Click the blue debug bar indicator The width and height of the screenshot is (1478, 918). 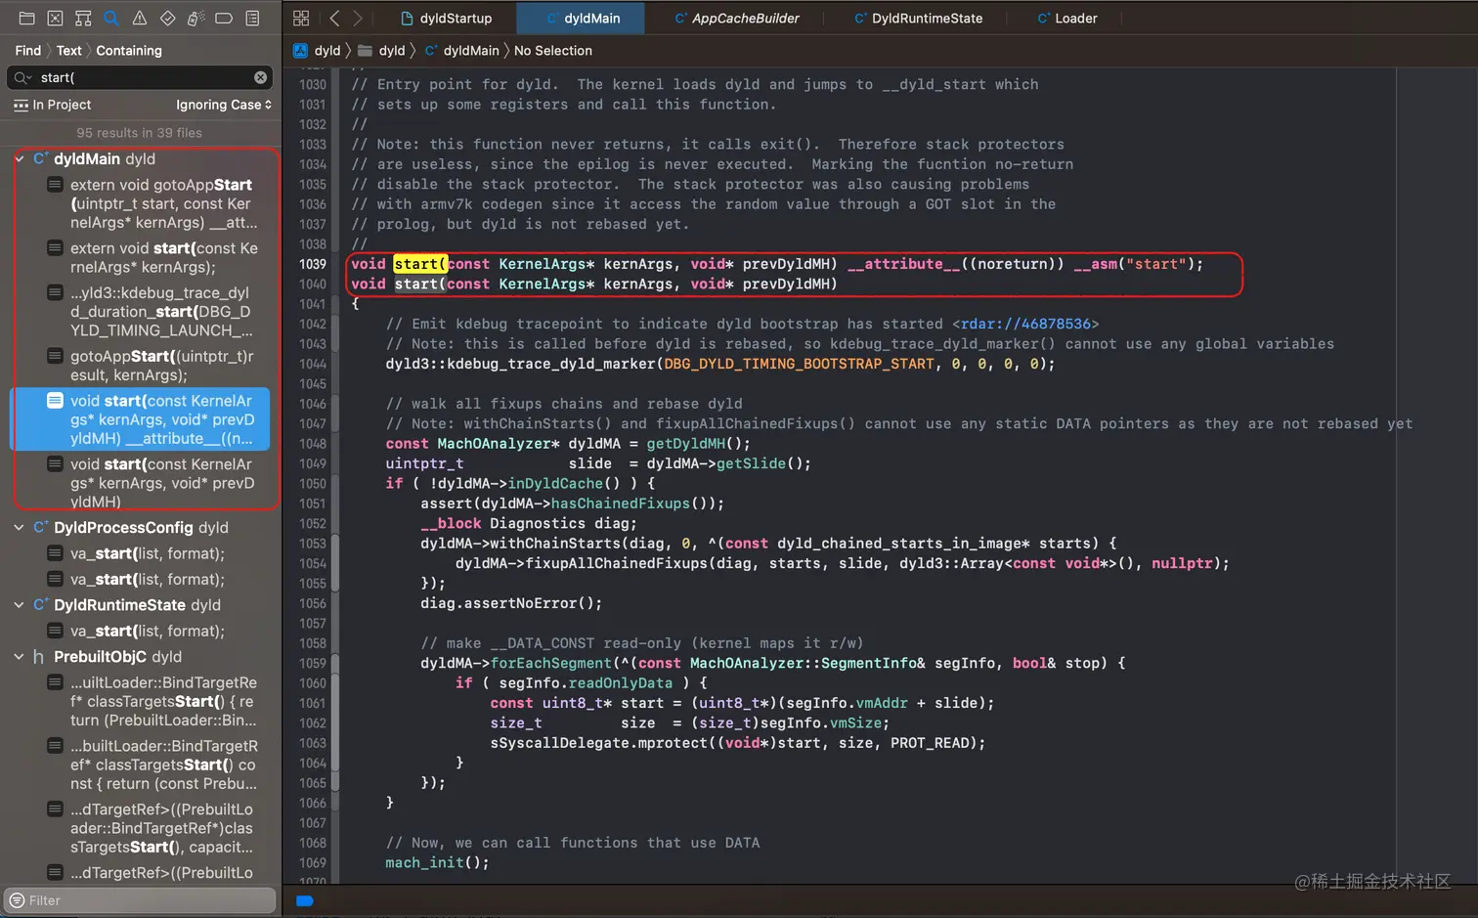[x=305, y=901]
